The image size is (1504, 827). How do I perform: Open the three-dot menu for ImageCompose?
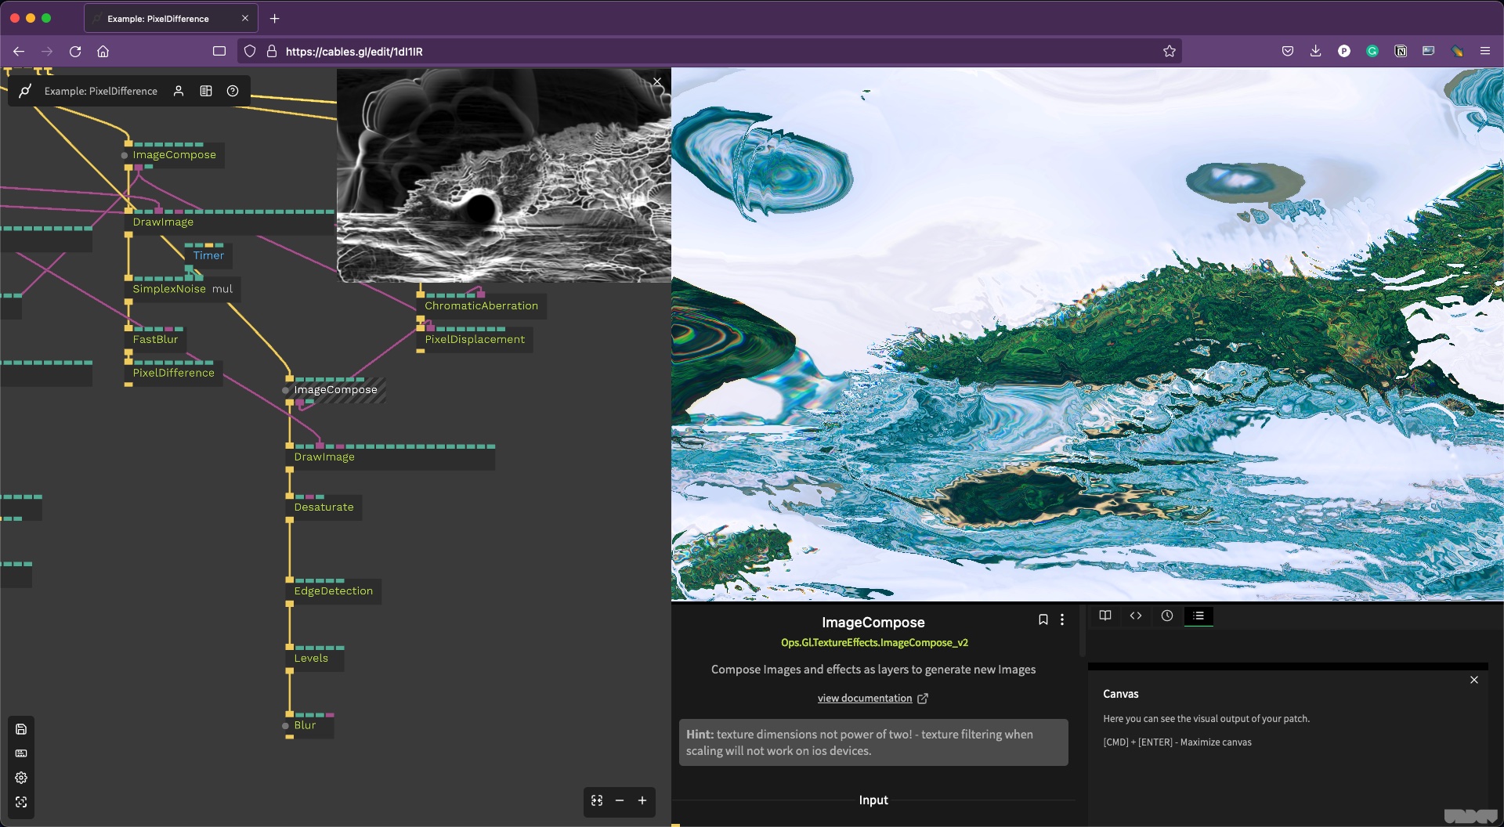(x=1062, y=619)
